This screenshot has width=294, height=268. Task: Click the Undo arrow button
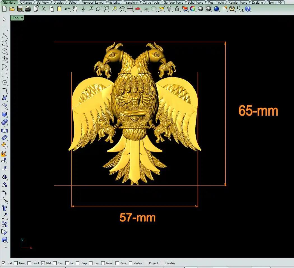(67, 9)
